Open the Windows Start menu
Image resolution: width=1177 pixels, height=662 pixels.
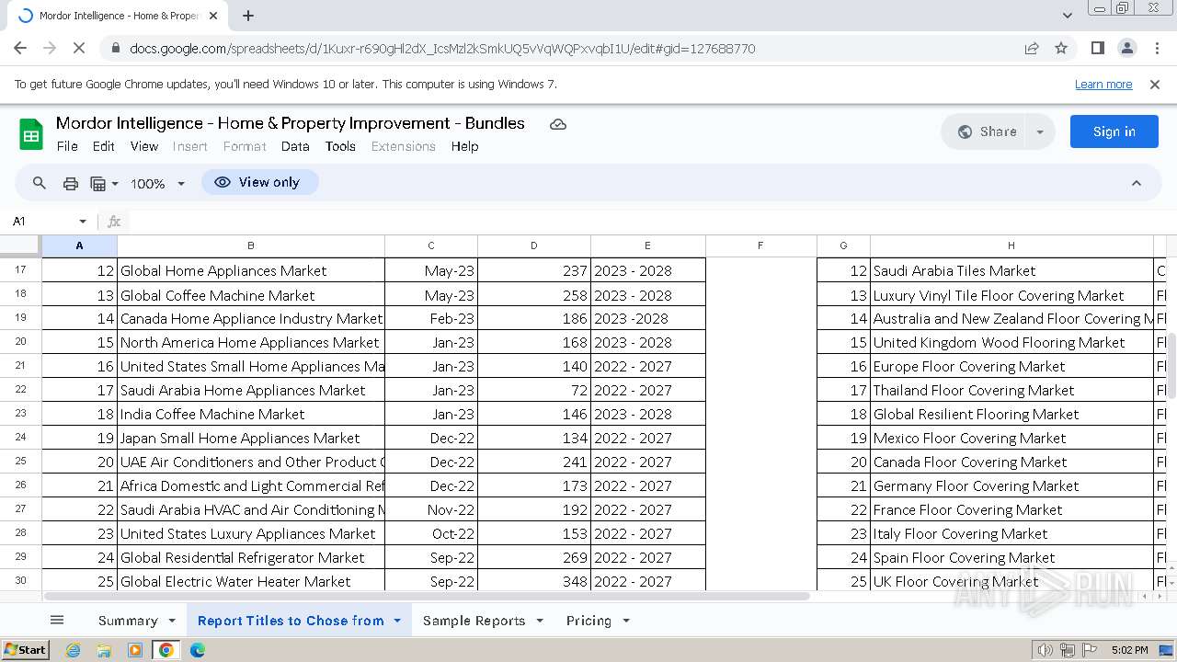[x=26, y=650]
